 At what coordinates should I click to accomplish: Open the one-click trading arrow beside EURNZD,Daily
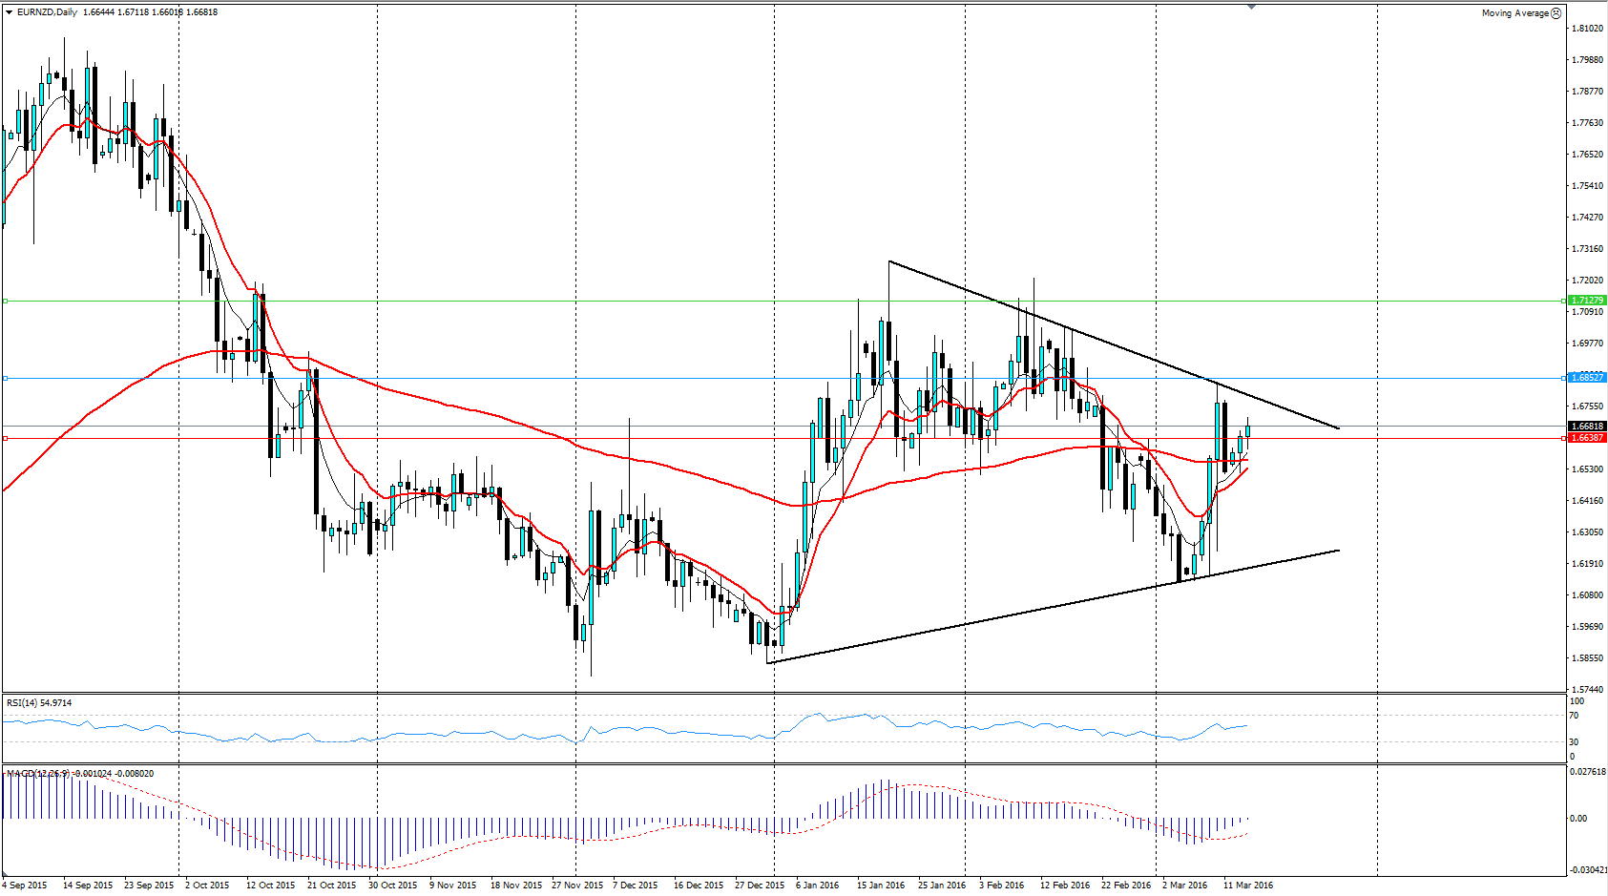tap(9, 12)
